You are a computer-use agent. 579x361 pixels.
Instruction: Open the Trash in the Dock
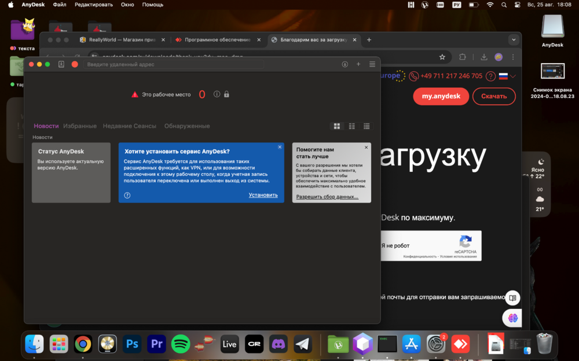point(544,343)
